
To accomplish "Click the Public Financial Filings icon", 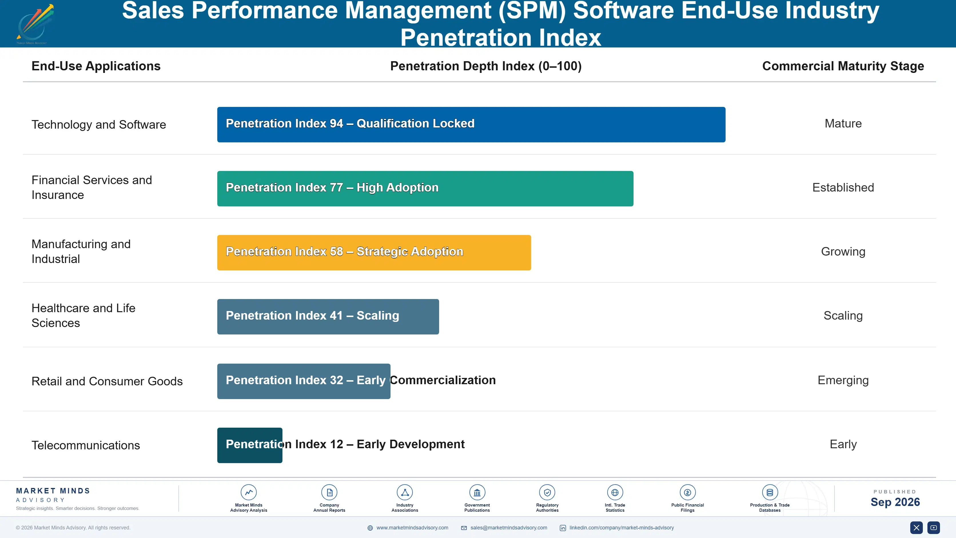I will 687,492.
